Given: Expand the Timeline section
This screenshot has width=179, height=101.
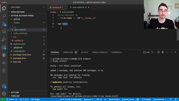Looking at the screenshot, I should coord(27,96).
